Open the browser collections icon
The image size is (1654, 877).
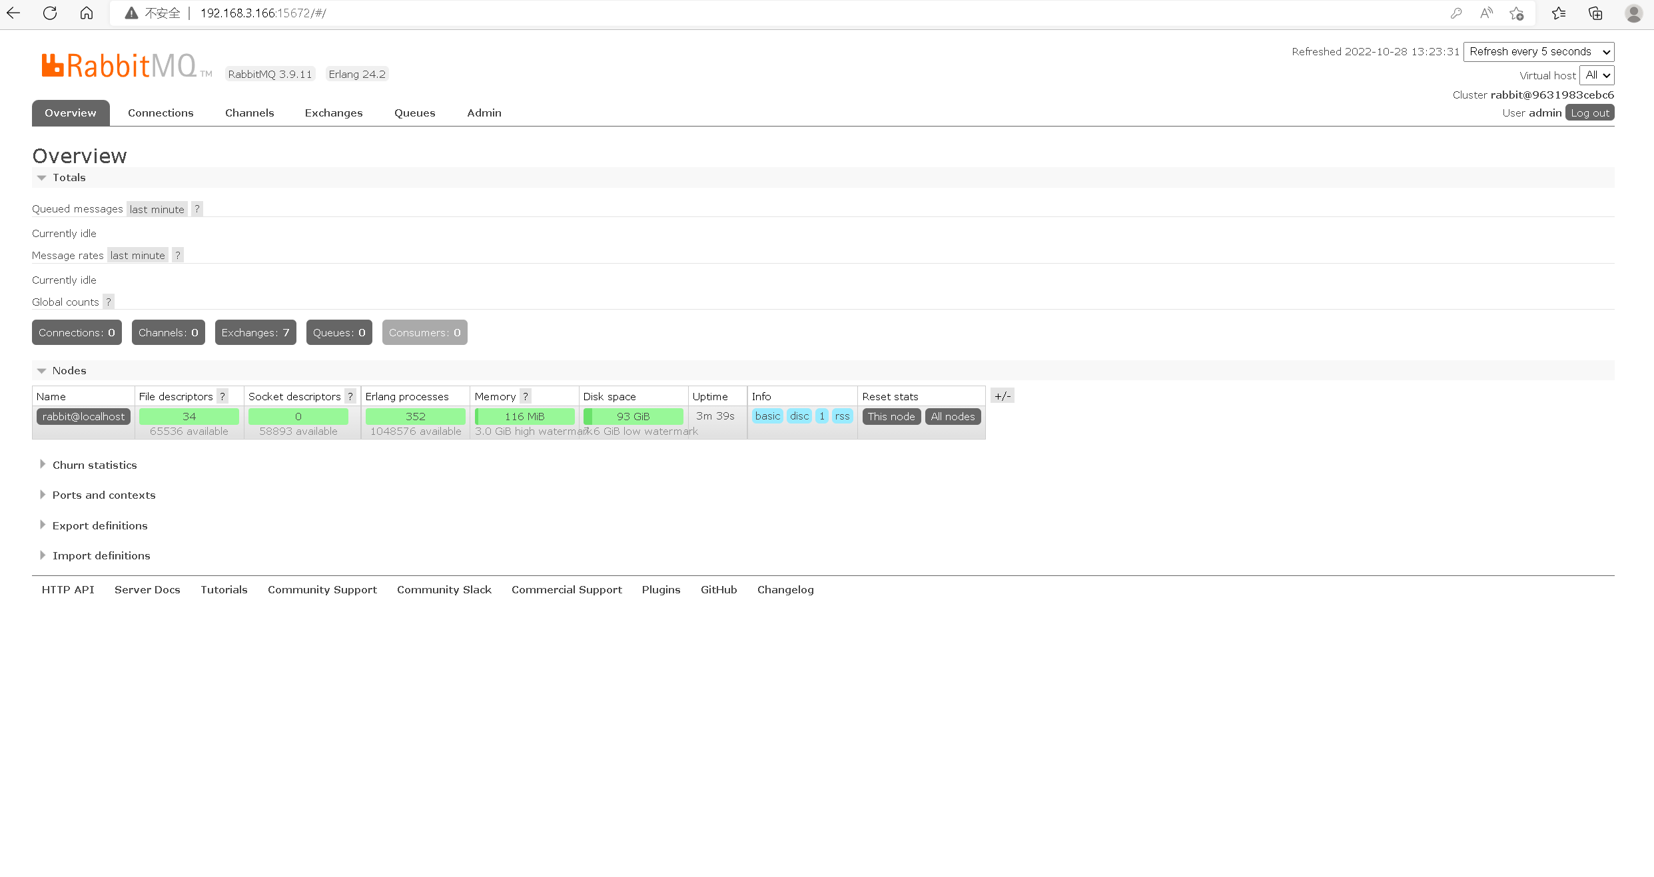point(1595,13)
